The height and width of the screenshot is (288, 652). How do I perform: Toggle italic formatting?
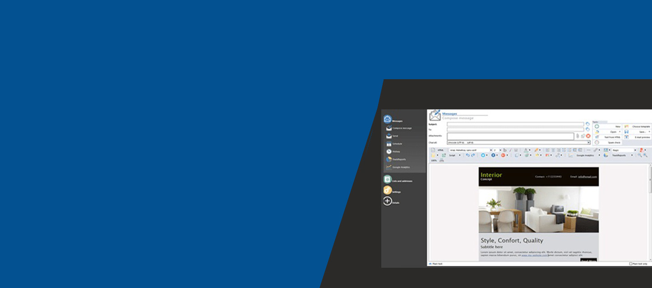510,150
